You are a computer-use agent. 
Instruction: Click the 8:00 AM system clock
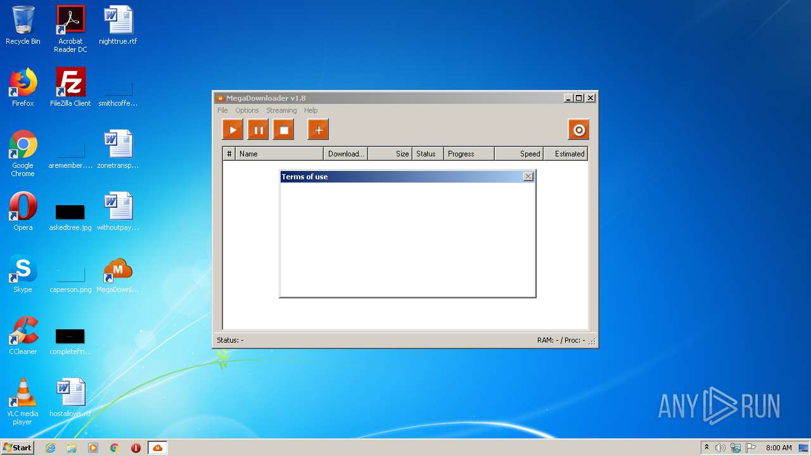click(779, 448)
